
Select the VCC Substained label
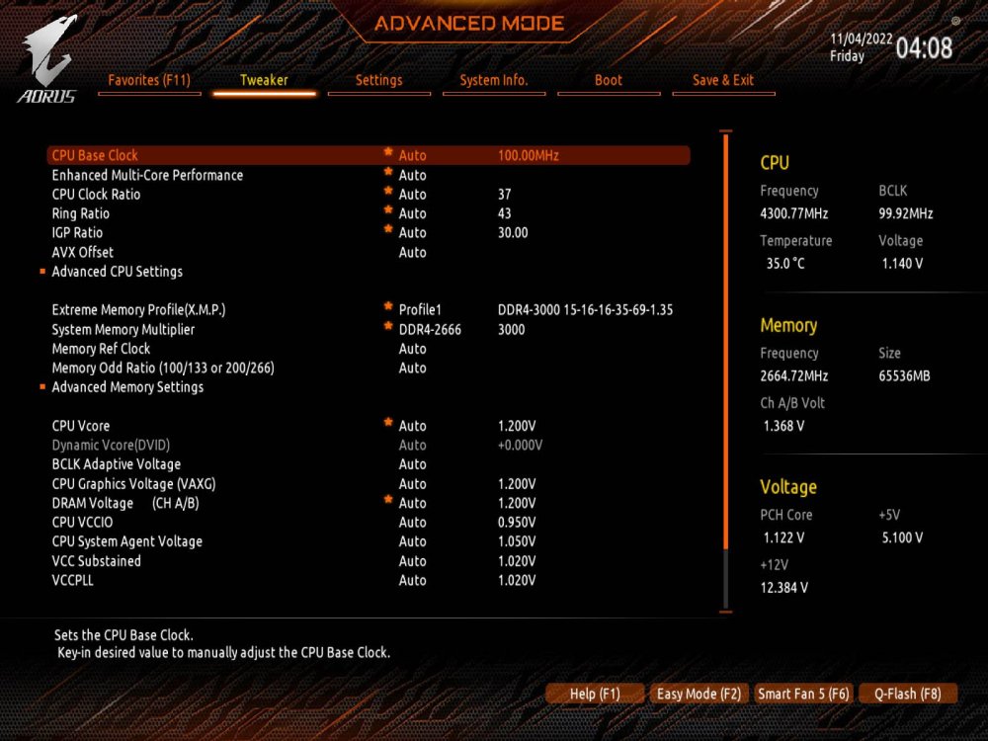point(97,561)
